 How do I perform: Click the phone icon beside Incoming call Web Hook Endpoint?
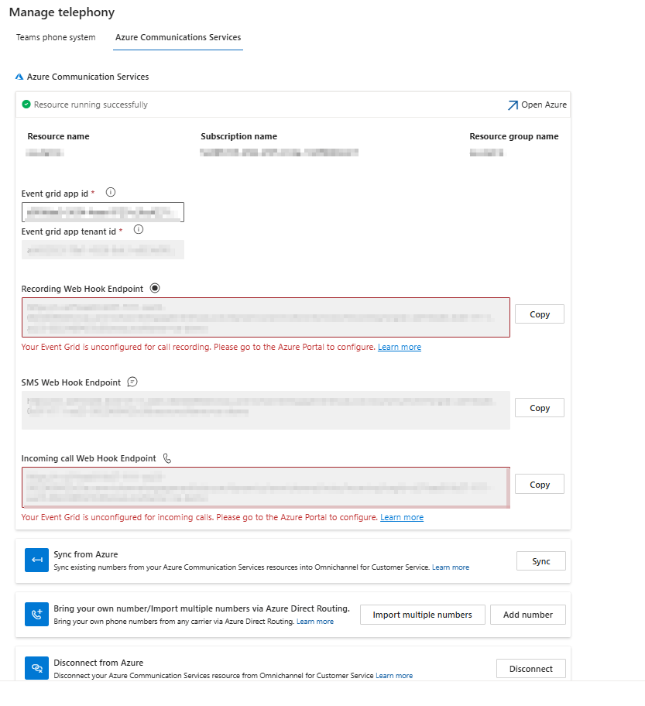167,458
